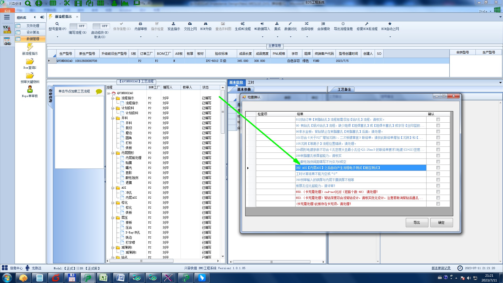Check confirm box for row 81对钻订单
Viewport: 503px width, 283px height.
point(438,119)
